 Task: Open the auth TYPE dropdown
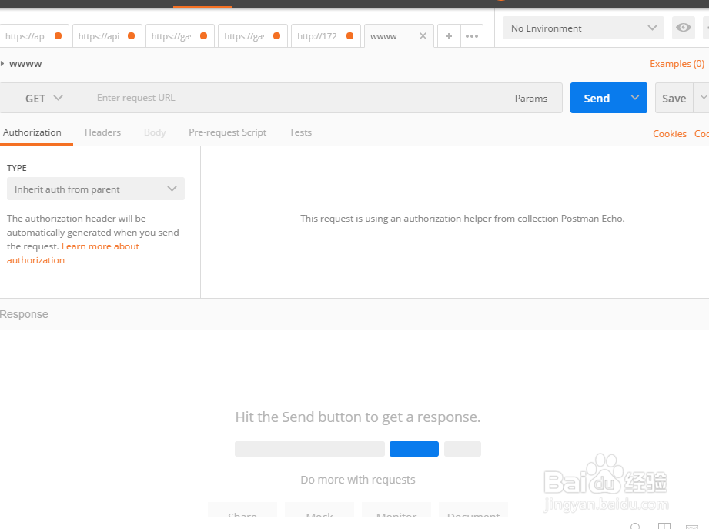(95, 189)
